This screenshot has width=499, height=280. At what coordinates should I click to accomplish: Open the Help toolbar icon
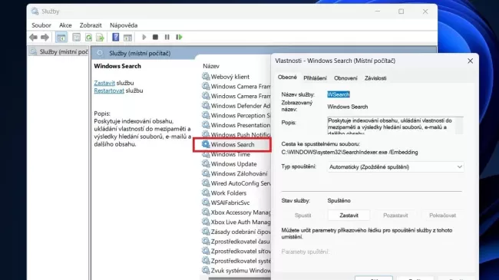115,38
